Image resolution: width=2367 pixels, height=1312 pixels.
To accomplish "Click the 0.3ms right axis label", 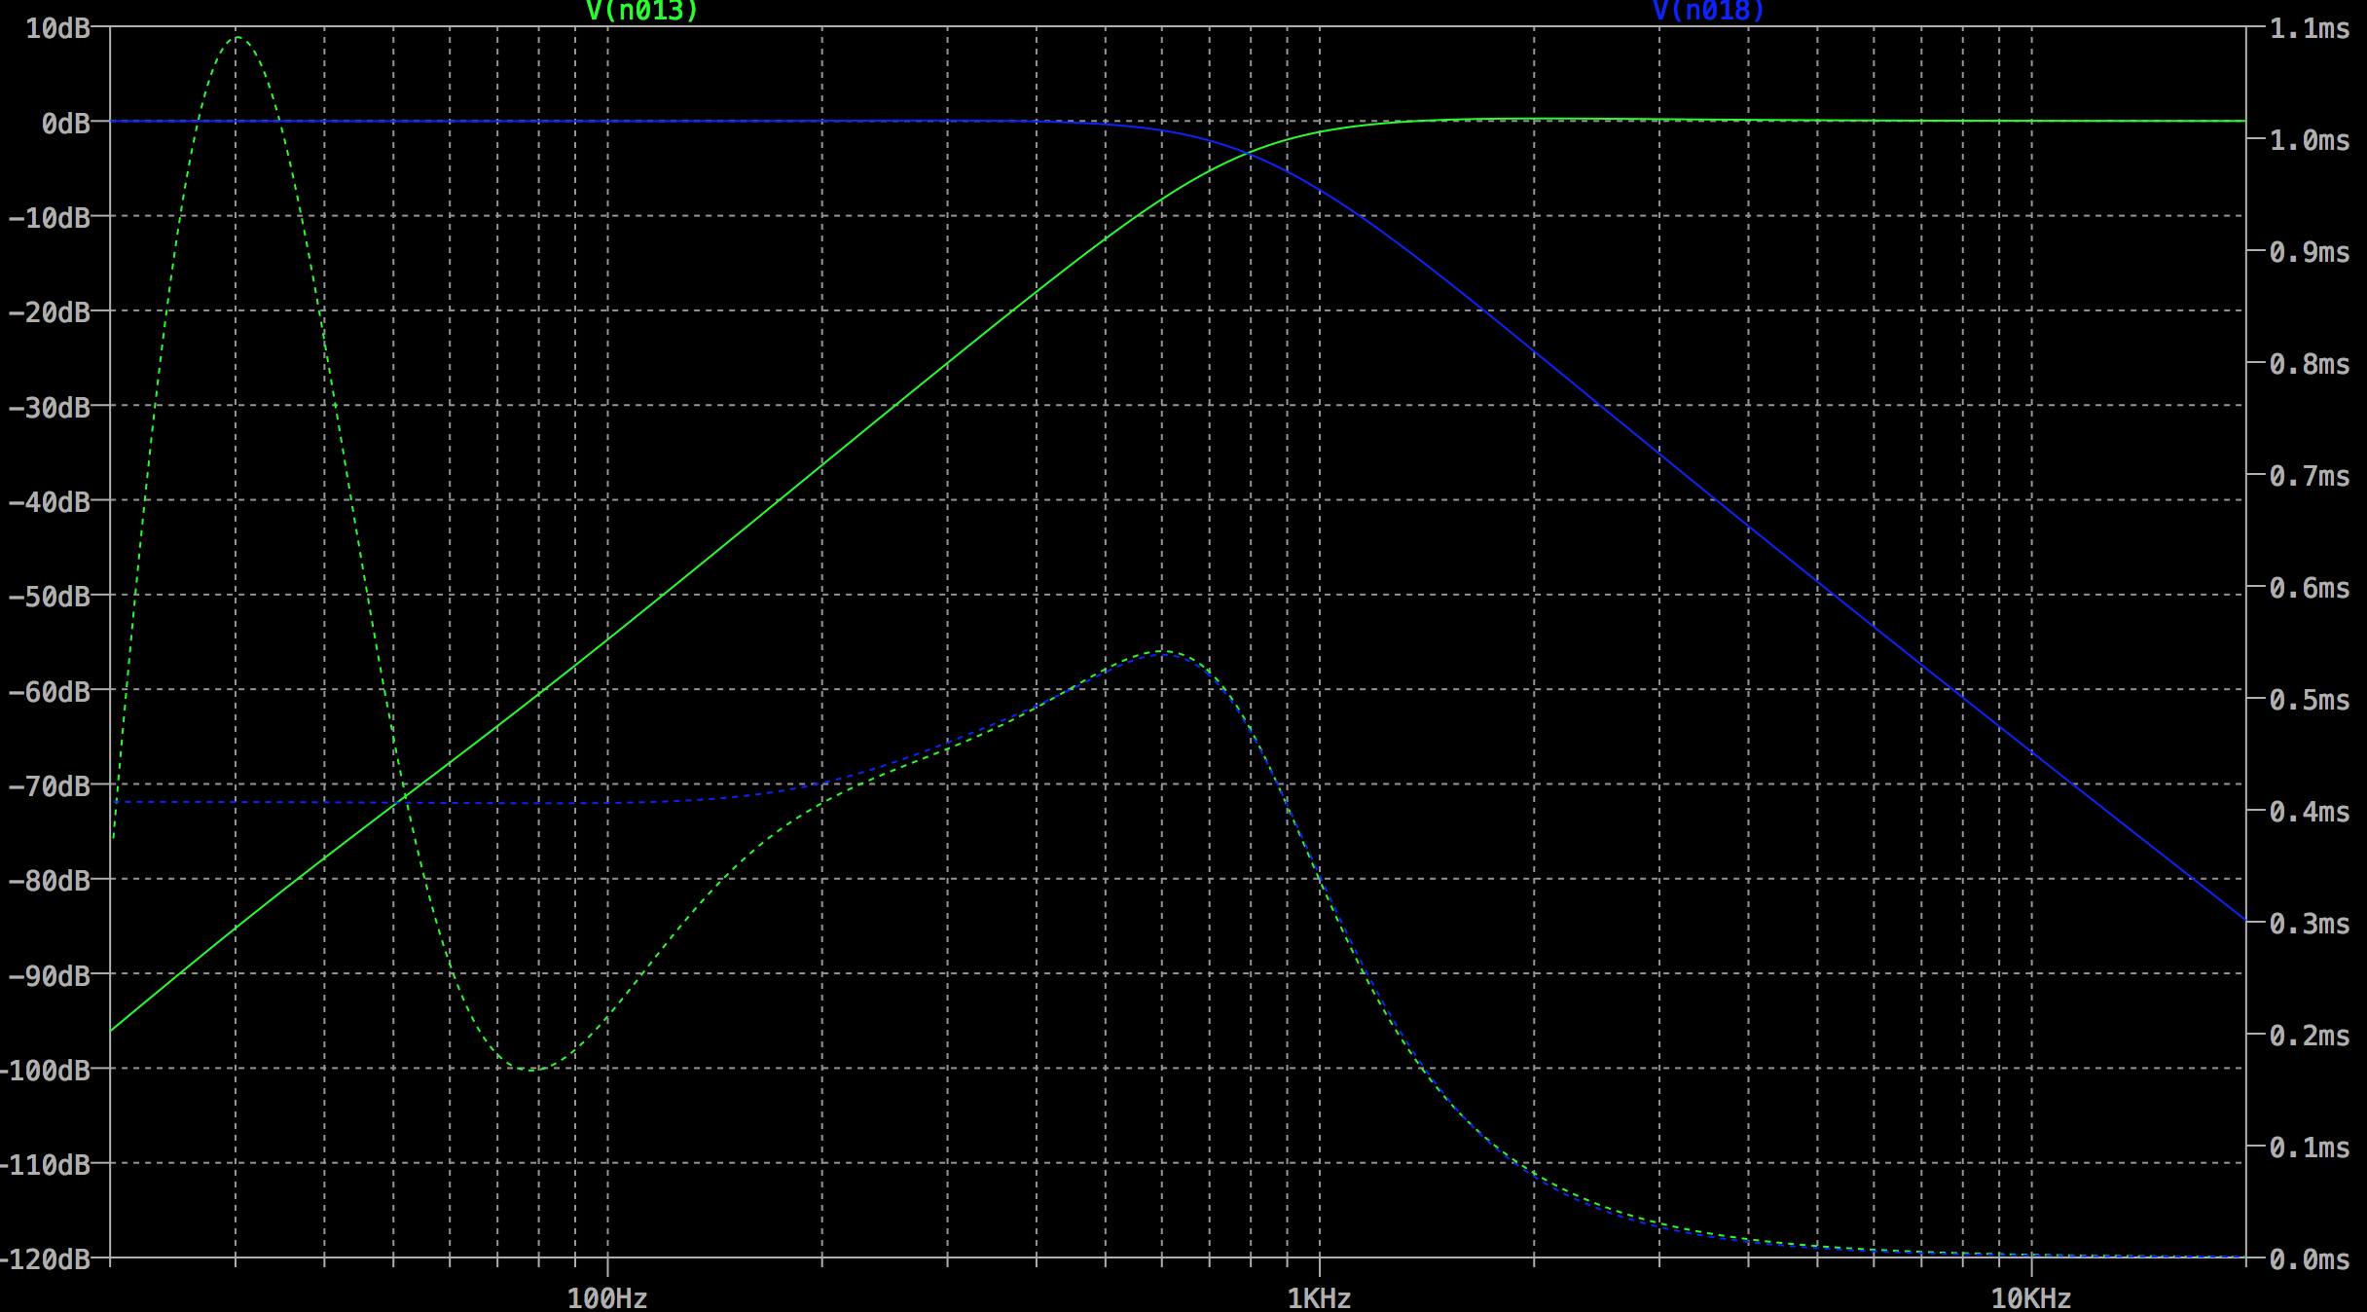I will click(x=2310, y=923).
